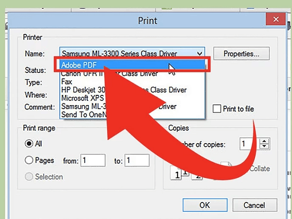
Task: Select HP Deskjet Class Driver printer
Action: (x=73, y=90)
